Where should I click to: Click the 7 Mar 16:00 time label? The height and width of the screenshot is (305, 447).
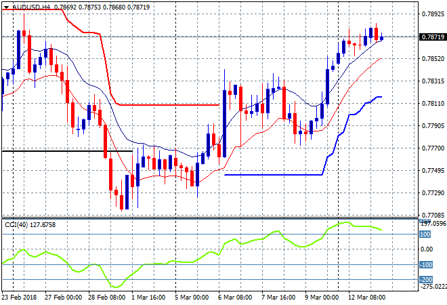point(278,298)
